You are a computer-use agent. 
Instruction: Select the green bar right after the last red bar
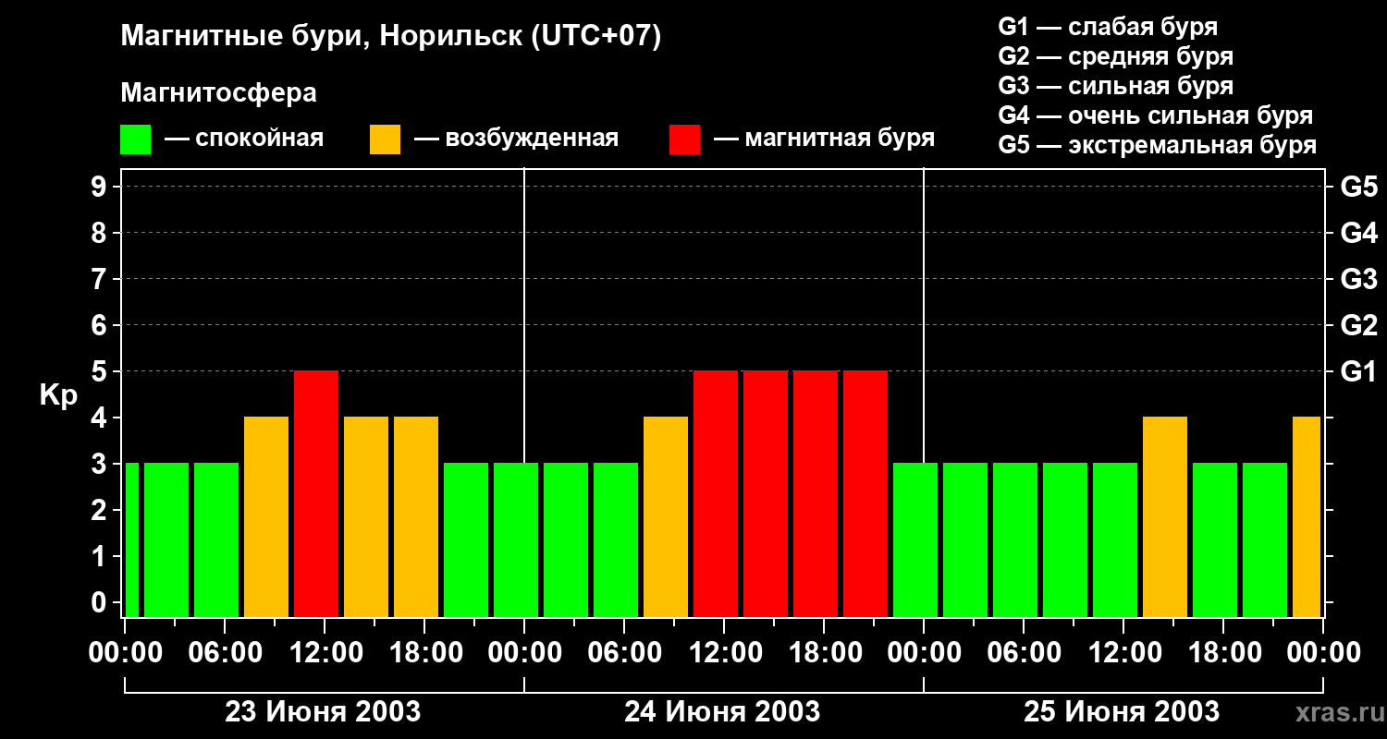915,539
